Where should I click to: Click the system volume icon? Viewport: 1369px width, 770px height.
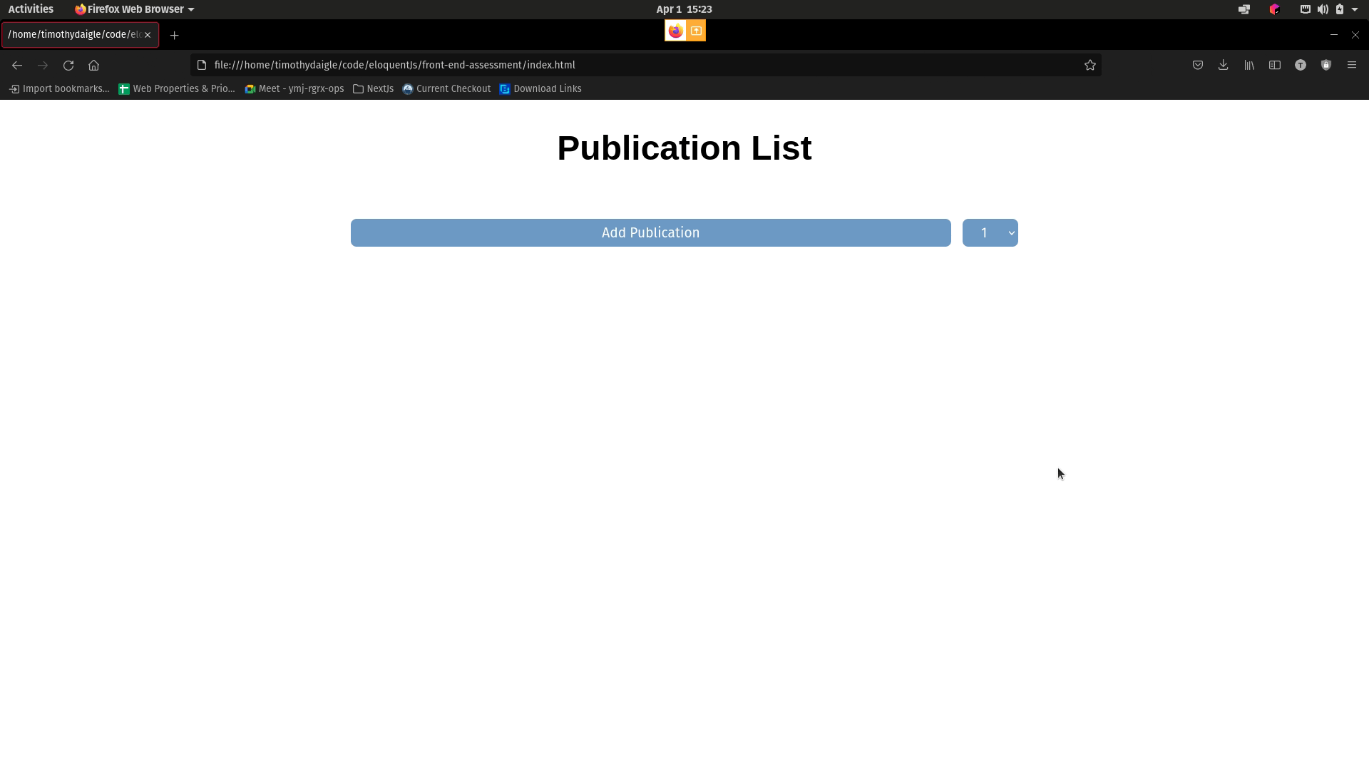[x=1323, y=9]
